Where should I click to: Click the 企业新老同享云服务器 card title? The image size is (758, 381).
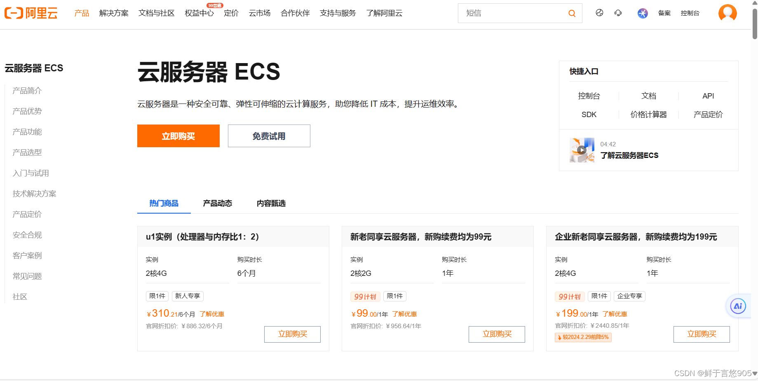pos(636,237)
